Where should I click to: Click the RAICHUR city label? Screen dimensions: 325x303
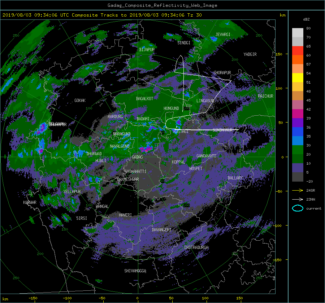[x=265, y=96]
